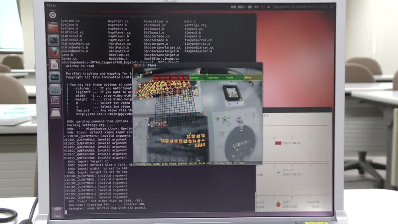The width and height of the screenshot is (398, 224).
Task: Click the red CPU1 legend swatch
Action: (278, 143)
